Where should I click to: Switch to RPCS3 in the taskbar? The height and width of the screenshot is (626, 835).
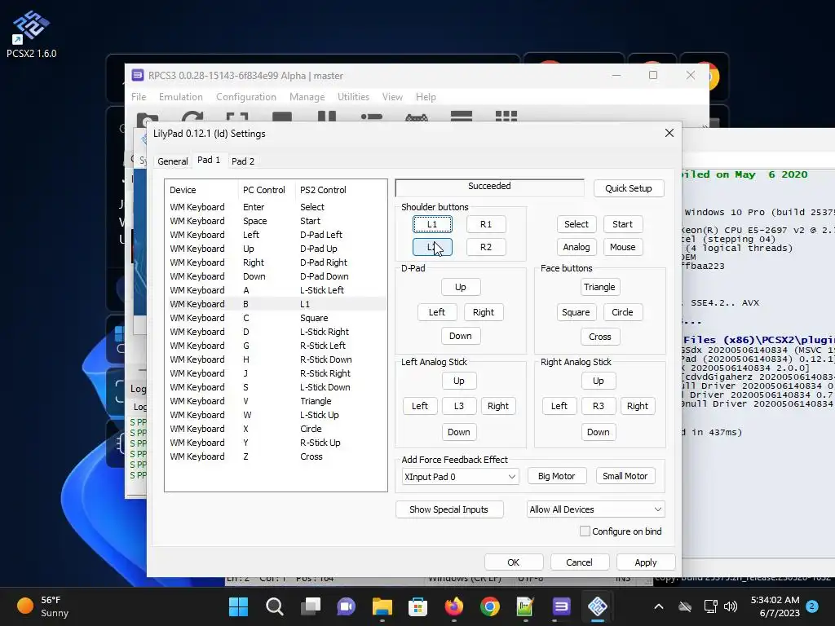coord(561,606)
